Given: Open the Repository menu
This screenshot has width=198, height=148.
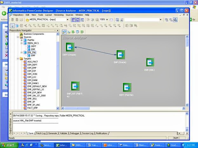Looking at the screenshot, I should 18,15.
